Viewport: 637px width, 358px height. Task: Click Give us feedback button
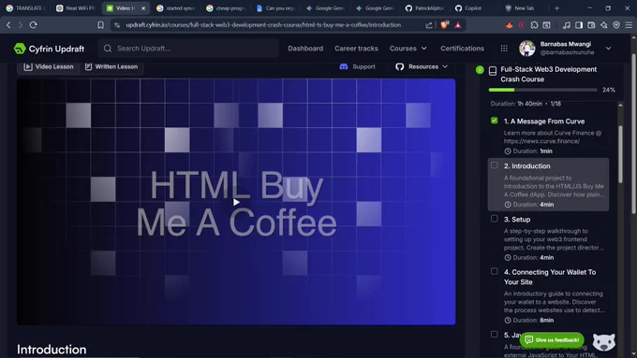pyautogui.click(x=552, y=339)
